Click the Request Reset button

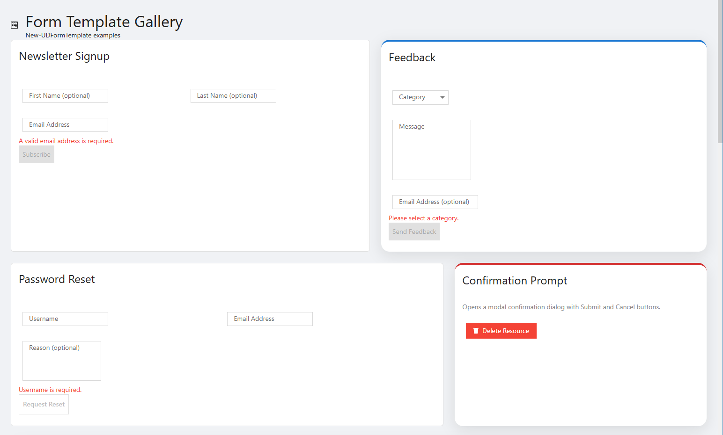click(44, 404)
